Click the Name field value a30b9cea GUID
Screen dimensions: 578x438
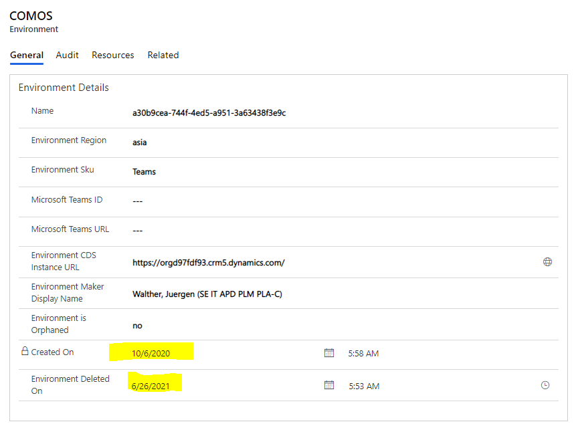click(209, 113)
